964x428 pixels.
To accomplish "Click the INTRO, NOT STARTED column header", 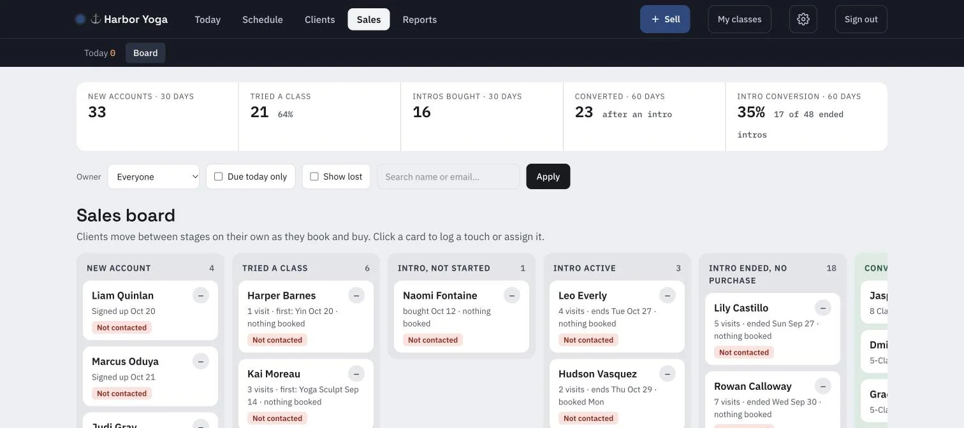I will click(x=444, y=268).
